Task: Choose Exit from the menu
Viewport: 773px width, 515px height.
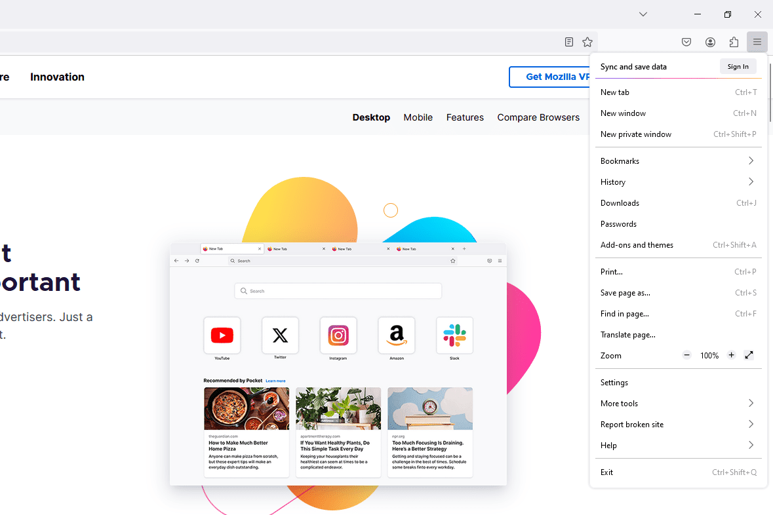Action: pos(679,472)
